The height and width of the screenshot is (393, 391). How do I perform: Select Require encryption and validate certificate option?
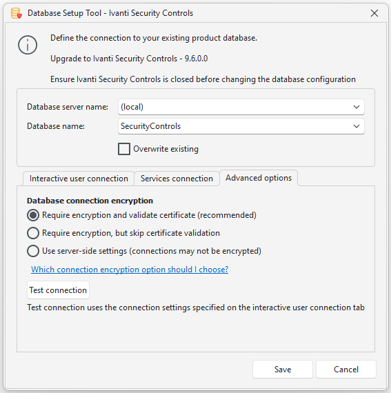(33, 215)
